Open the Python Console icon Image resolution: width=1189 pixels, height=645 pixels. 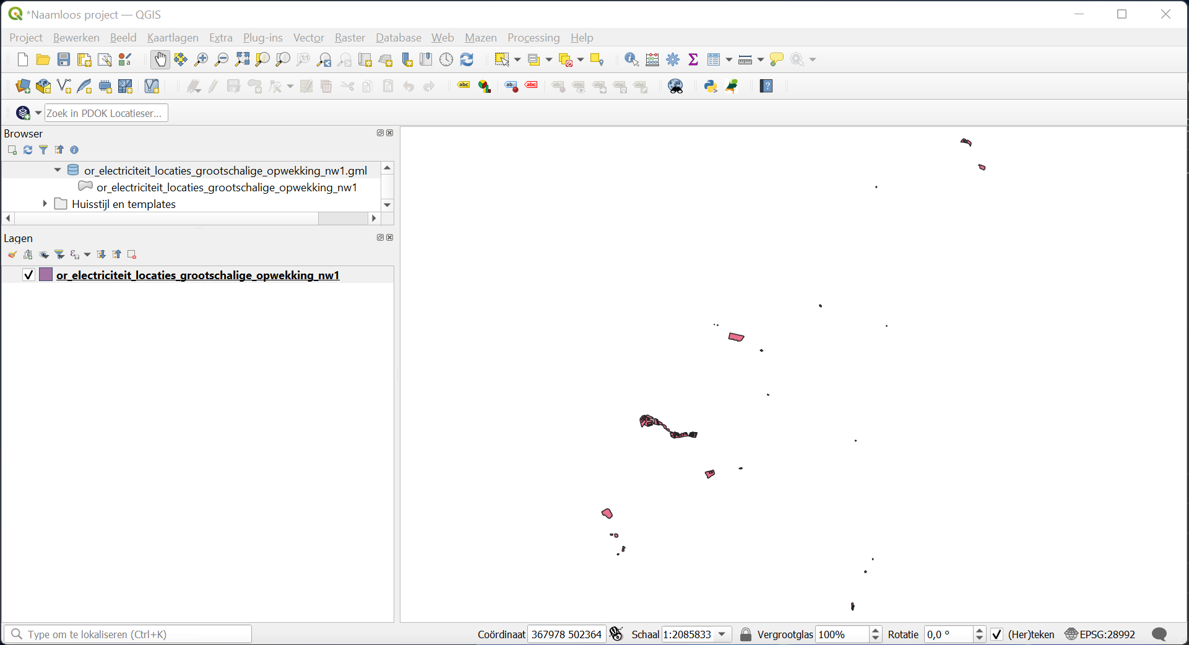pos(711,86)
